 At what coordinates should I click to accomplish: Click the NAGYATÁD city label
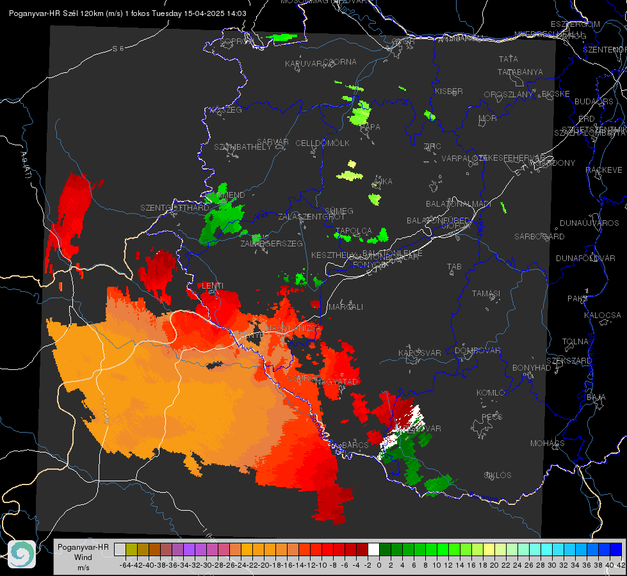(336, 381)
